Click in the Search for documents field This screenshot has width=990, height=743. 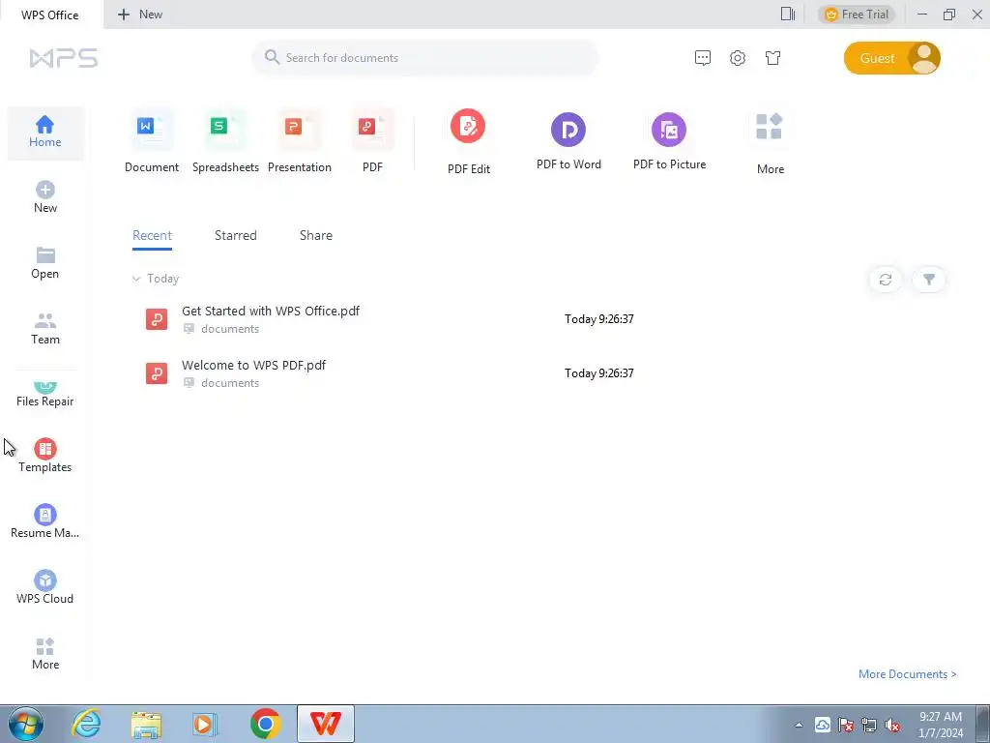425,57
